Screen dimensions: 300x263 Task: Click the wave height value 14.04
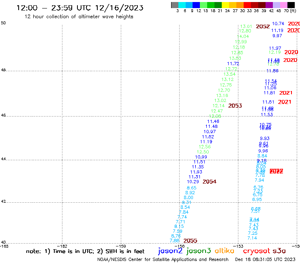pyautogui.click(x=243, y=36)
